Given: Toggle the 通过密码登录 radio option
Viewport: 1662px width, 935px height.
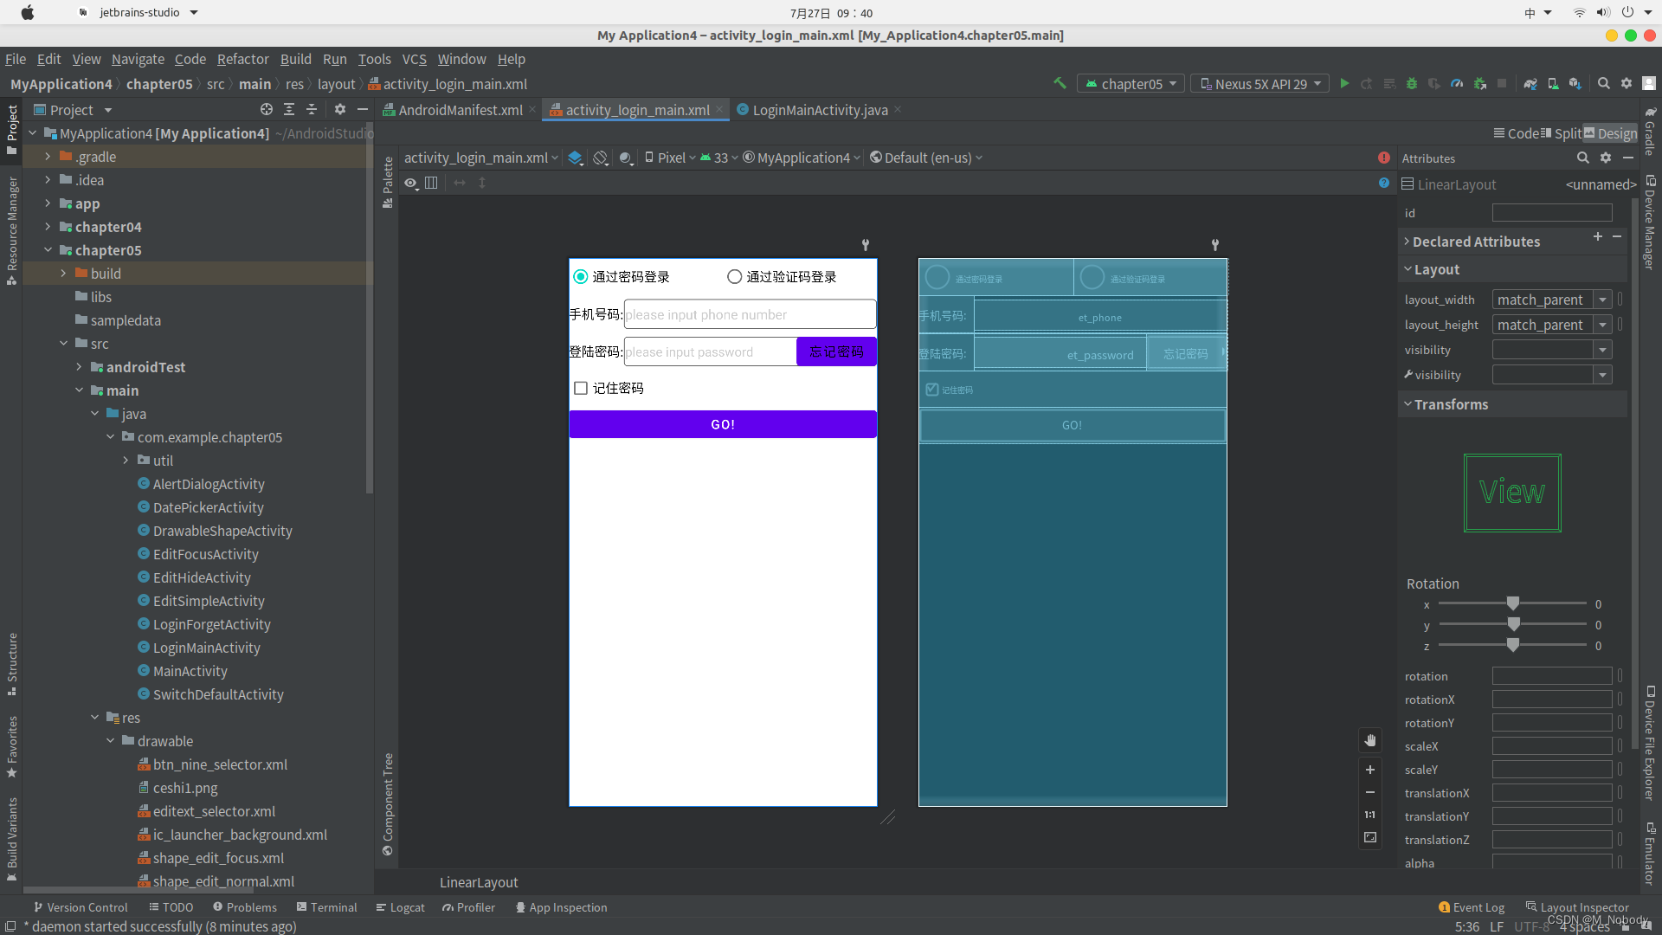Looking at the screenshot, I should 579,276.
